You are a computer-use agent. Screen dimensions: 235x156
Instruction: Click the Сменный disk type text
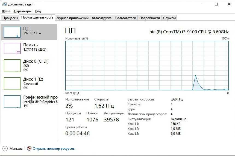(x=31, y=84)
